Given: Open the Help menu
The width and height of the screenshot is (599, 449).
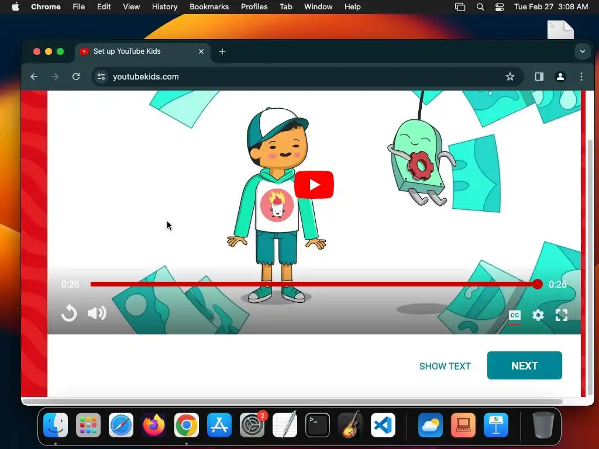Looking at the screenshot, I should click(352, 7).
